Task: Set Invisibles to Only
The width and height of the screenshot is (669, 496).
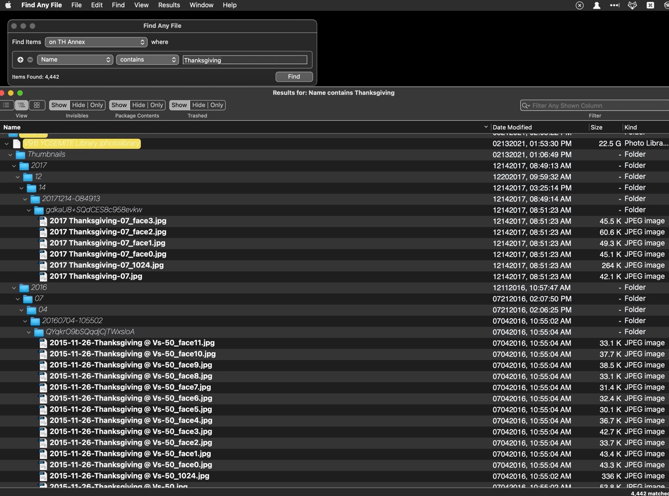Action: pos(96,105)
